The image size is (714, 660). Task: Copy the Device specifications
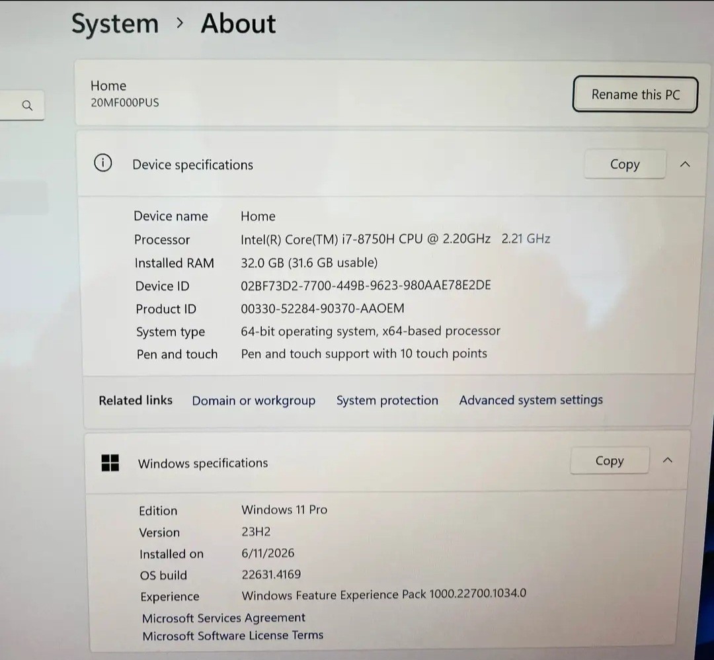(x=625, y=164)
